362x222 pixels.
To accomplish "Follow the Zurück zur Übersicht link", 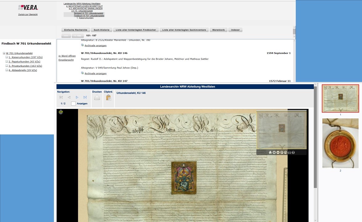I will pos(28,14).
